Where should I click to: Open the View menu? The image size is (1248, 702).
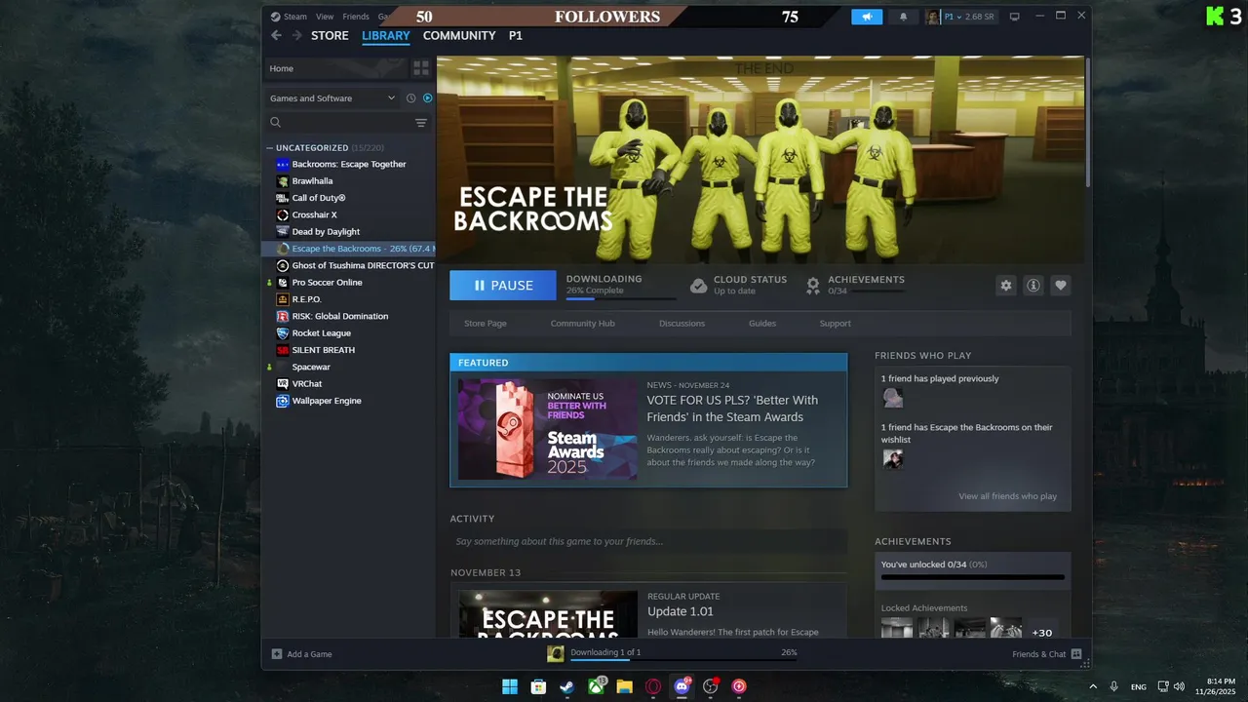click(325, 17)
